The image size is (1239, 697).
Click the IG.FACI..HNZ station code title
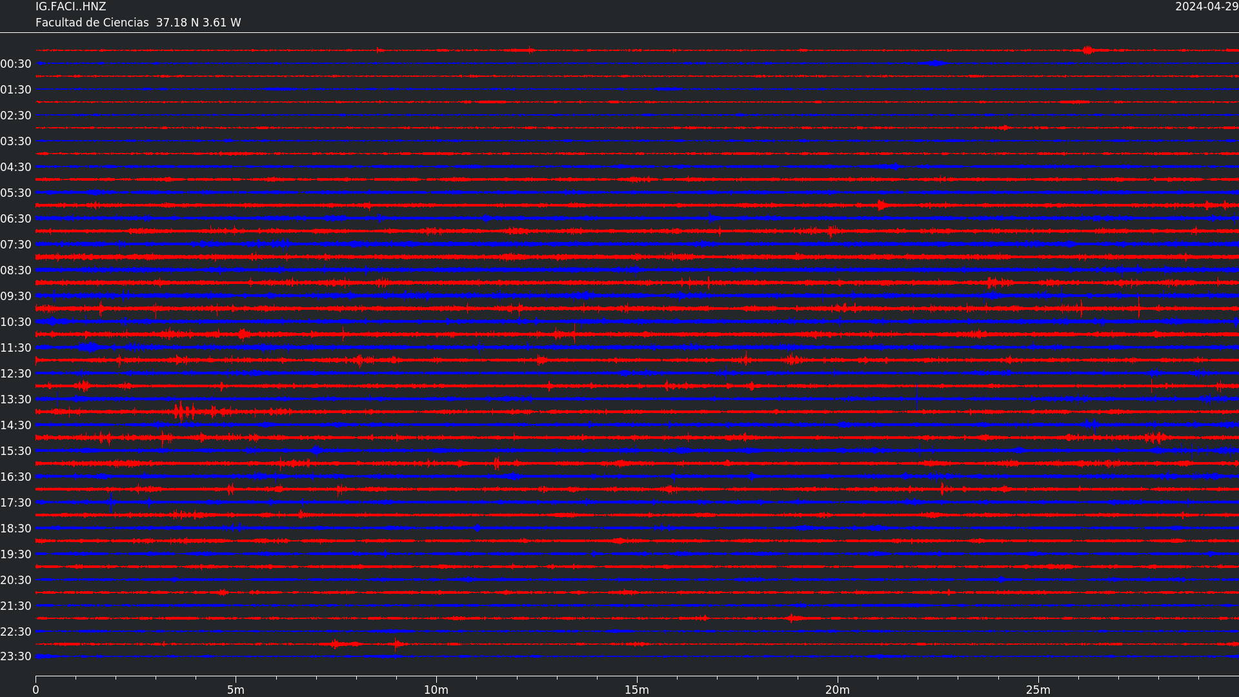pos(70,6)
